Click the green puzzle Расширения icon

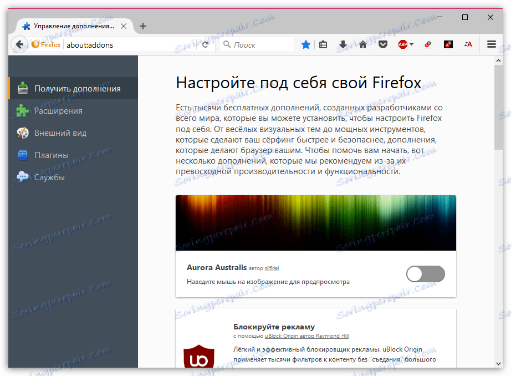point(23,111)
